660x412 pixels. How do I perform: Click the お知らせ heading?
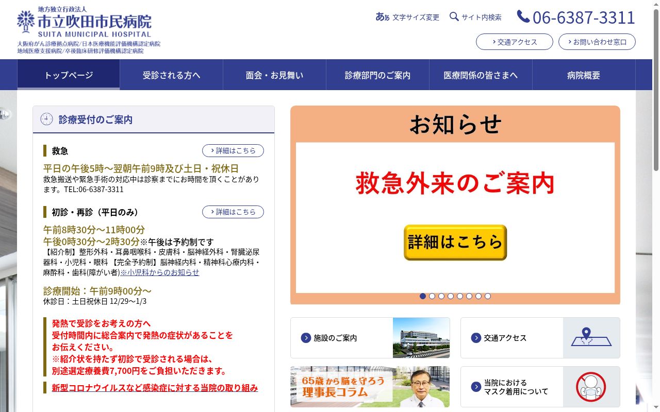pyautogui.click(x=455, y=124)
